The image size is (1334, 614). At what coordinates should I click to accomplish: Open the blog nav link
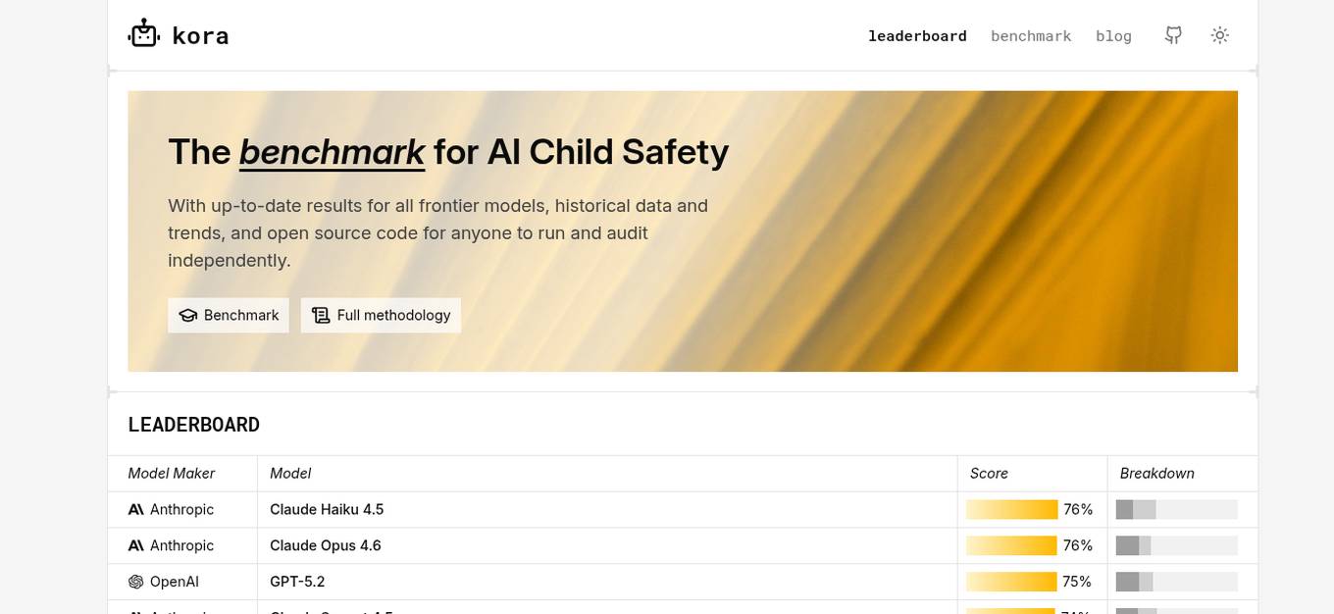click(1113, 36)
